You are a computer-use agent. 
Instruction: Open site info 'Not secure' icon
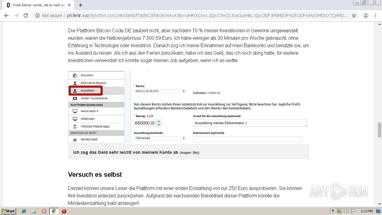pos(38,16)
